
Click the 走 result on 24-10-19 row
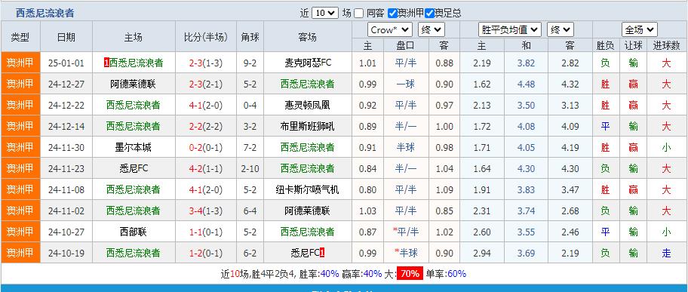666,253
